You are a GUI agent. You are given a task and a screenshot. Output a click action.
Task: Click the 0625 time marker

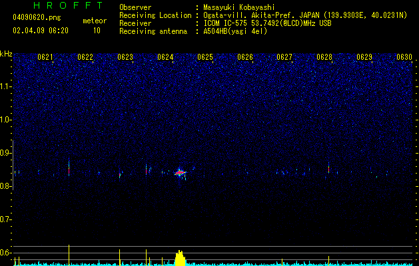pos(205,57)
